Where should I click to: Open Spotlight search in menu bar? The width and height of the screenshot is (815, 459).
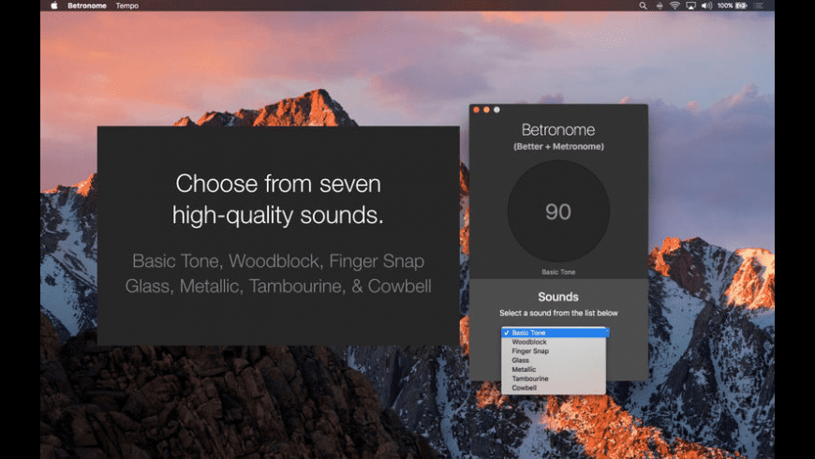(x=643, y=6)
